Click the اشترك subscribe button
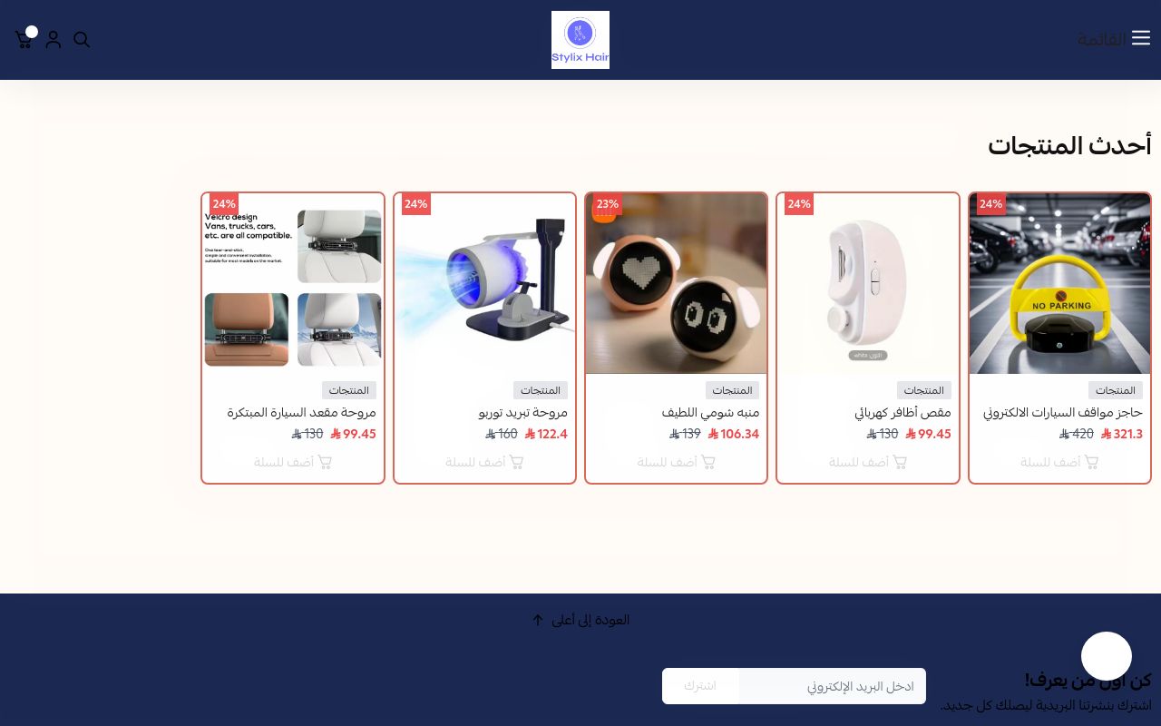1161x726 pixels. 700,686
